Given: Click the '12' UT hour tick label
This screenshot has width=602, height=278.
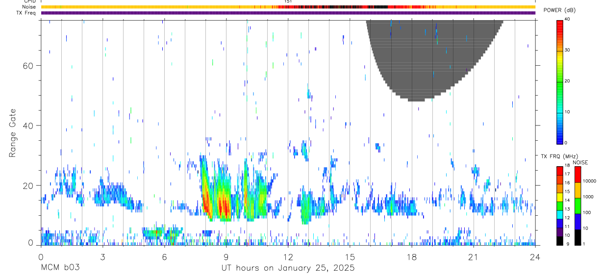Looking at the screenshot, I should 288,256.
